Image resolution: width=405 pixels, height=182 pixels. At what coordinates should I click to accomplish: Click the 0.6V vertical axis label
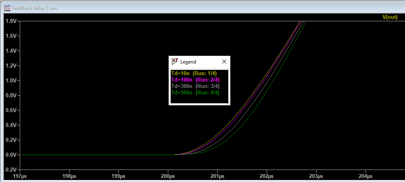pyautogui.click(x=11, y=110)
